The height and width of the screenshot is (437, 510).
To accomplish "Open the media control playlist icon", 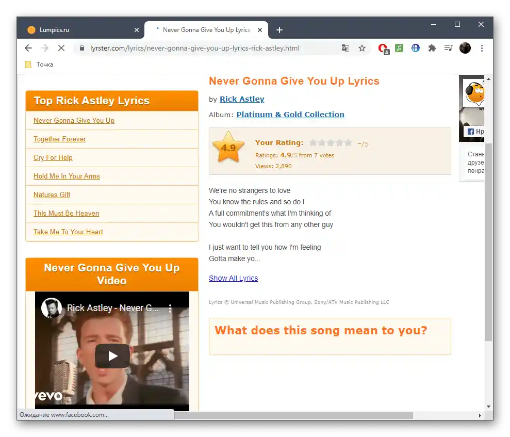I will click(x=448, y=48).
